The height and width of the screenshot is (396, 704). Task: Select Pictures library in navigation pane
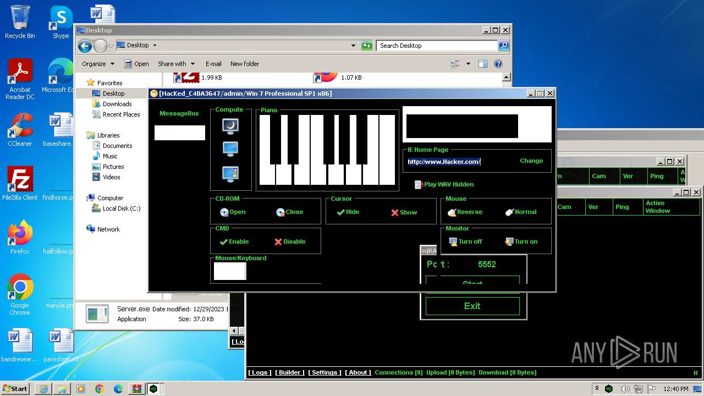pos(113,167)
